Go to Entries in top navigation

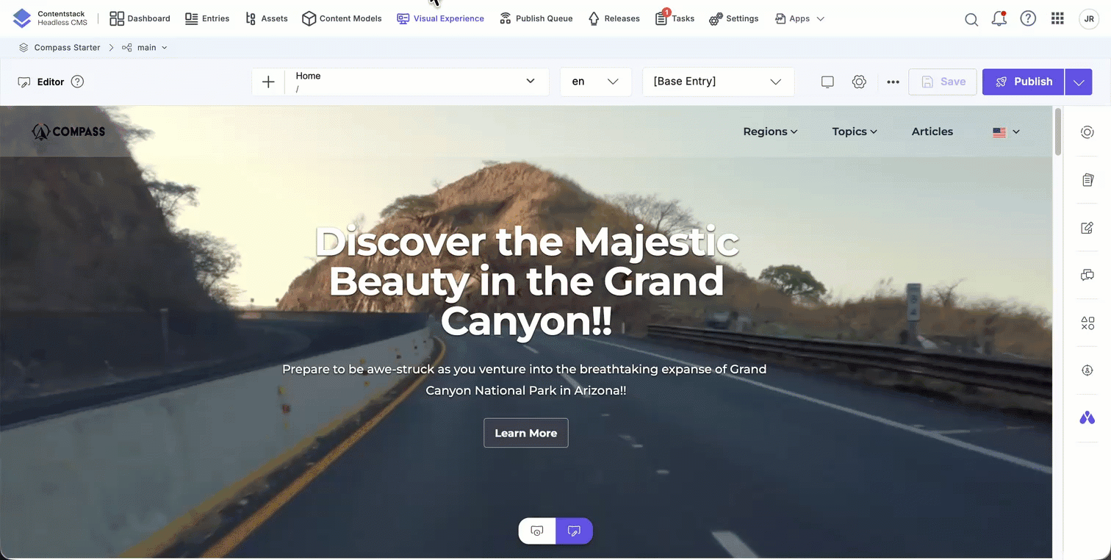coord(207,18)
